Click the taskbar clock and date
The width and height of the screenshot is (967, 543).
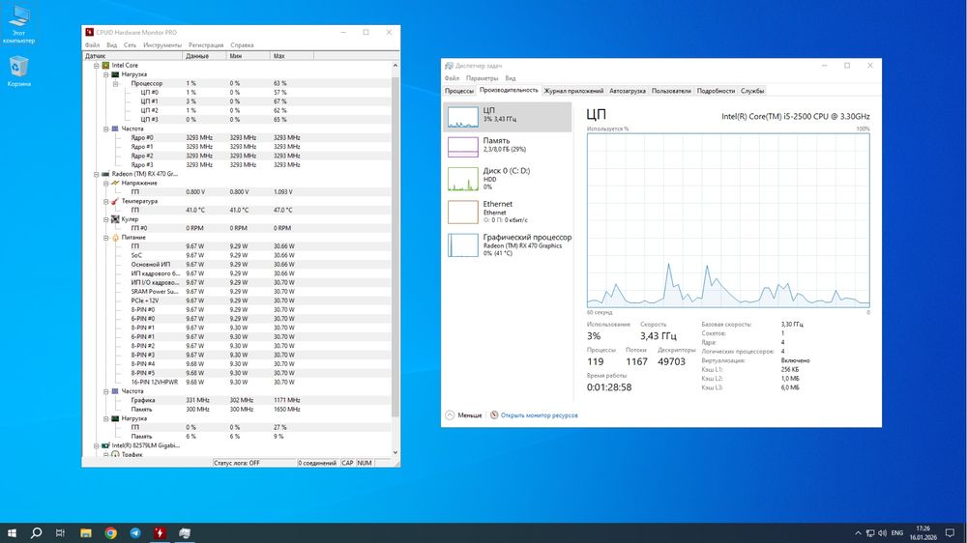pyautogui.click(x=923, y=533)
